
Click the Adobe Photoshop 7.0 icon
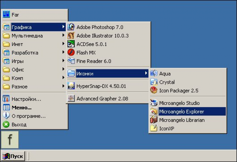[x=71, y=27]
